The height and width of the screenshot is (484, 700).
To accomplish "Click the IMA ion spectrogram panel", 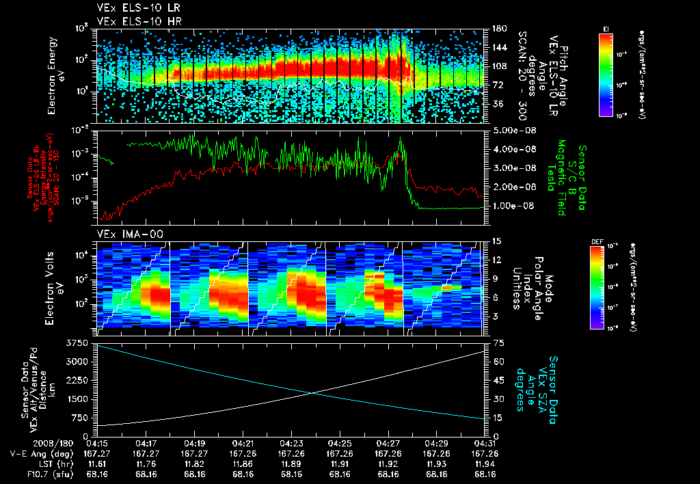I will [x=291, y=289].
